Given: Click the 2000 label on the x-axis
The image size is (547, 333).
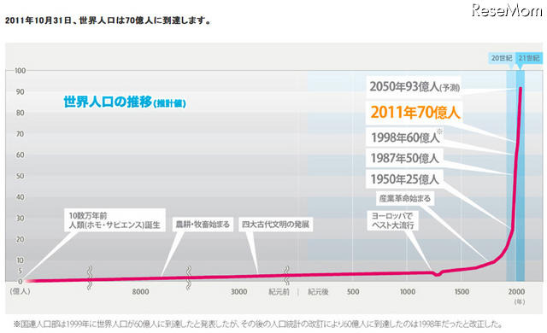Looking at the screenshot, I should coord(516,291).
